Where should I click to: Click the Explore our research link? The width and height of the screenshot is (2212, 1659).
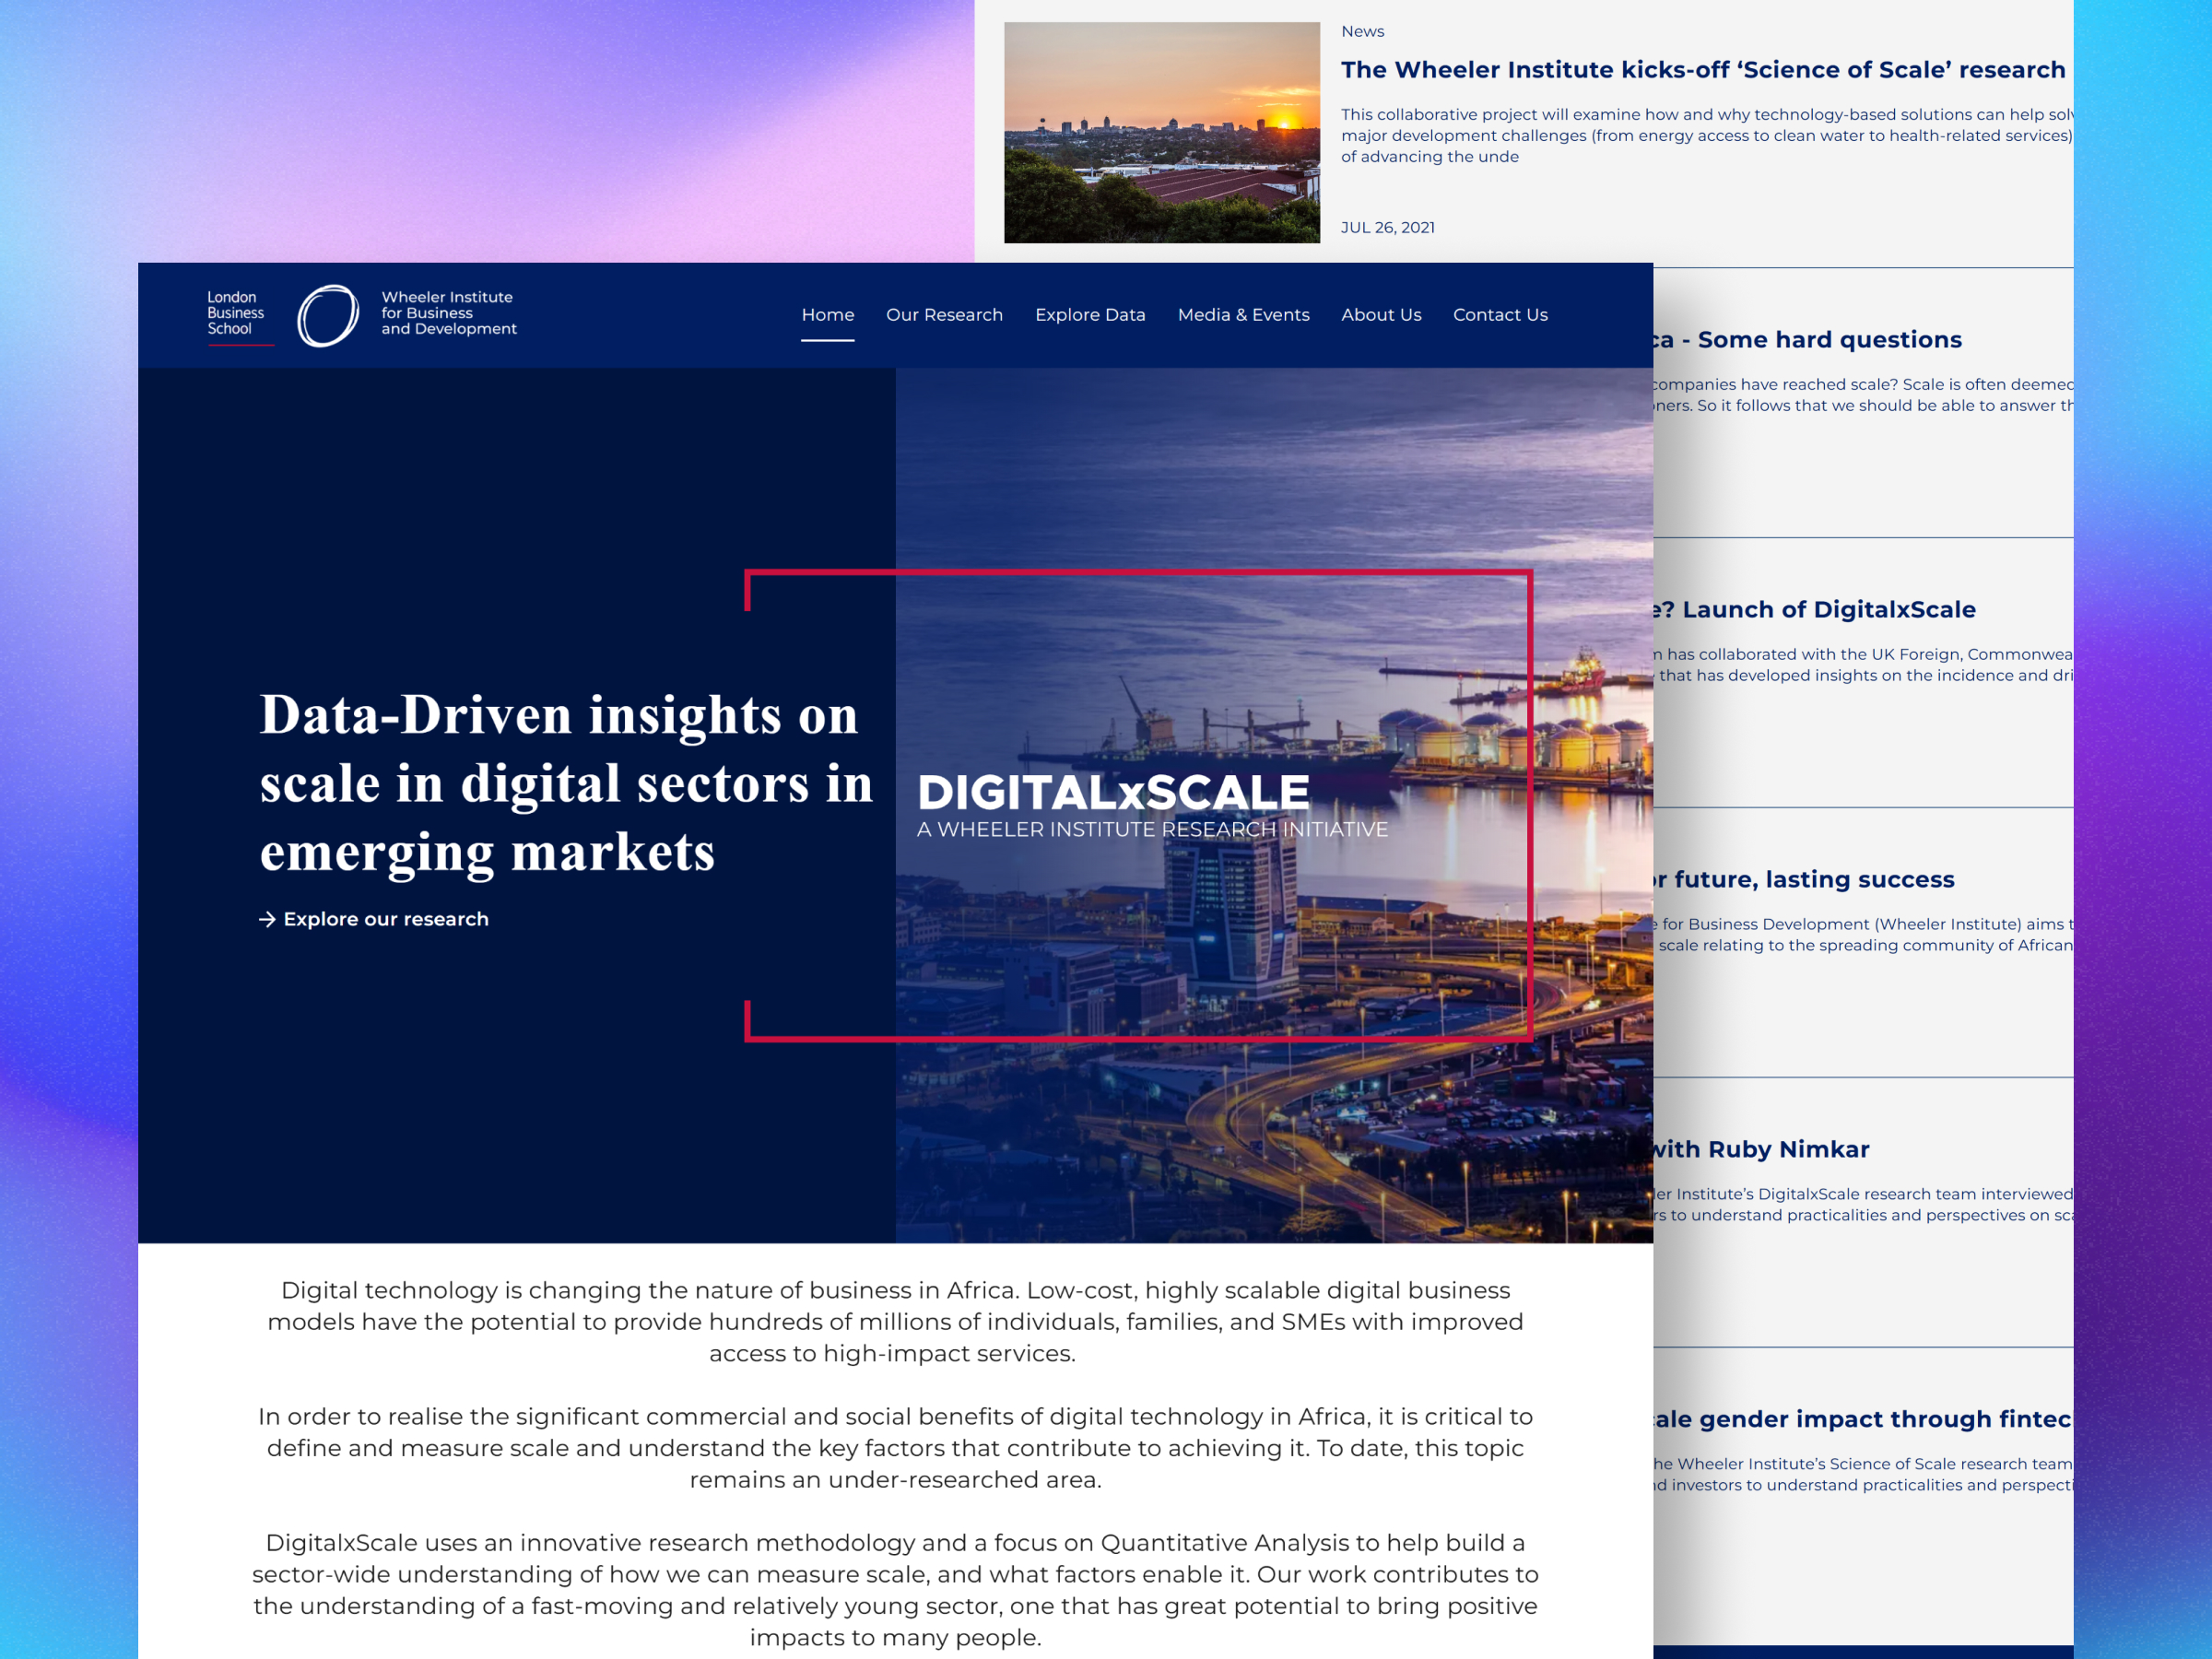[x=385, y=919]
